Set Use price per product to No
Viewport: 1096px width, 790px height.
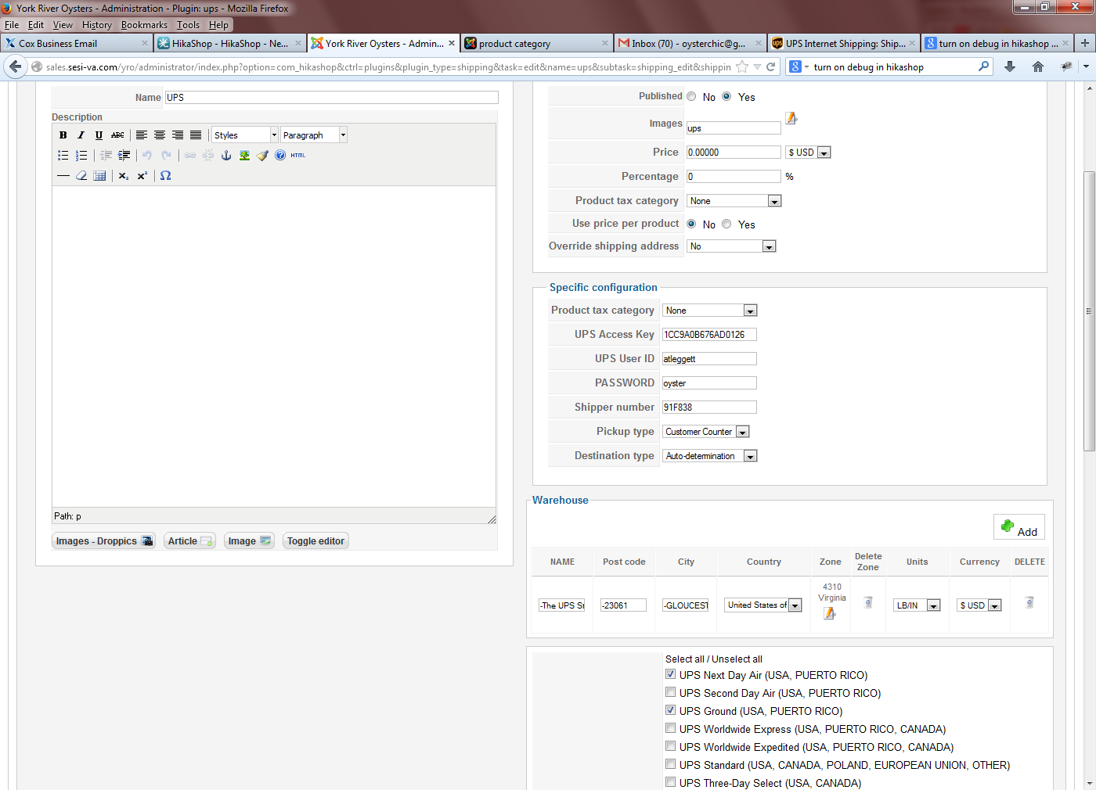[691, 224]
